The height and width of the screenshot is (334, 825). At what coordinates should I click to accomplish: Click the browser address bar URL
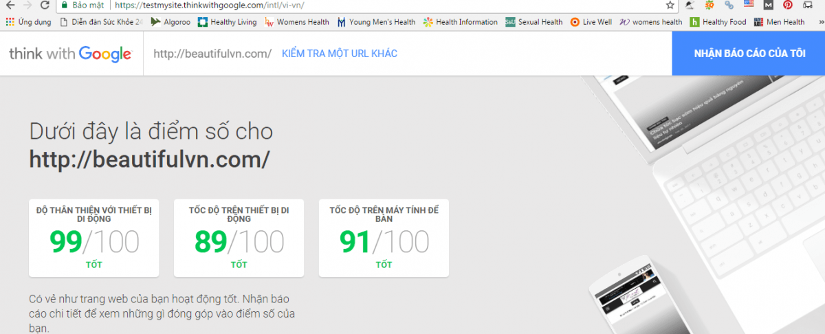tap(210, 5)
